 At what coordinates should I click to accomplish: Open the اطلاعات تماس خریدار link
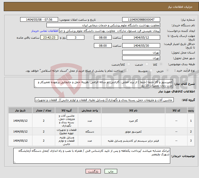[x=45, y=31]
